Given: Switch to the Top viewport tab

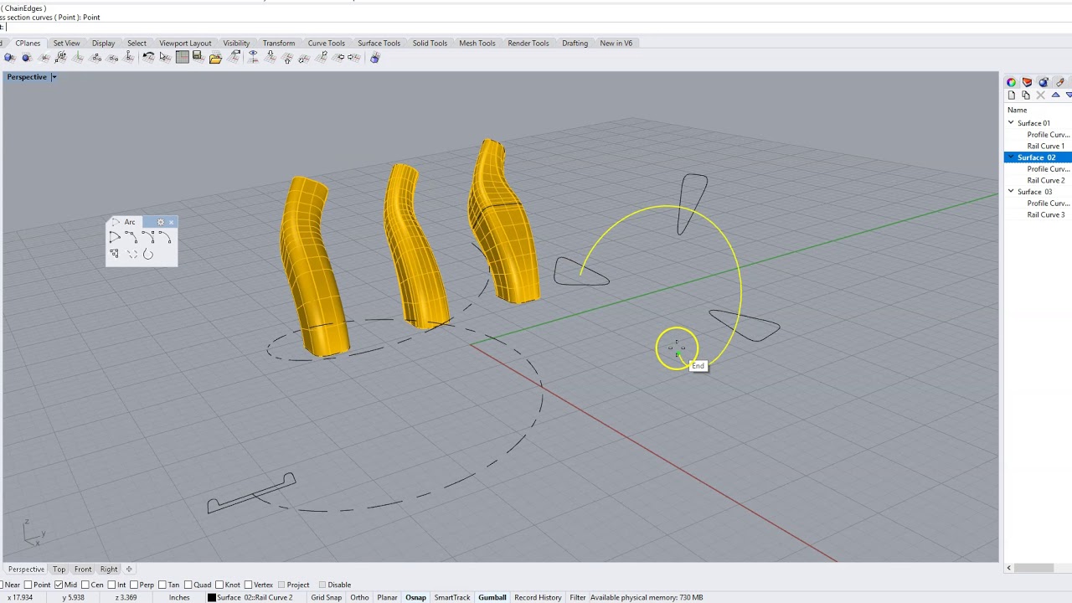Looking at the screenshot, I should pyautogui.click(x=59, y=569).
